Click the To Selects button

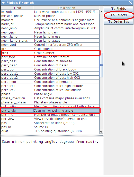tap(119, 15)
